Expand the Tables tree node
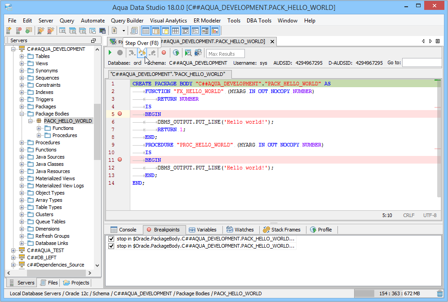 [22, 56]
